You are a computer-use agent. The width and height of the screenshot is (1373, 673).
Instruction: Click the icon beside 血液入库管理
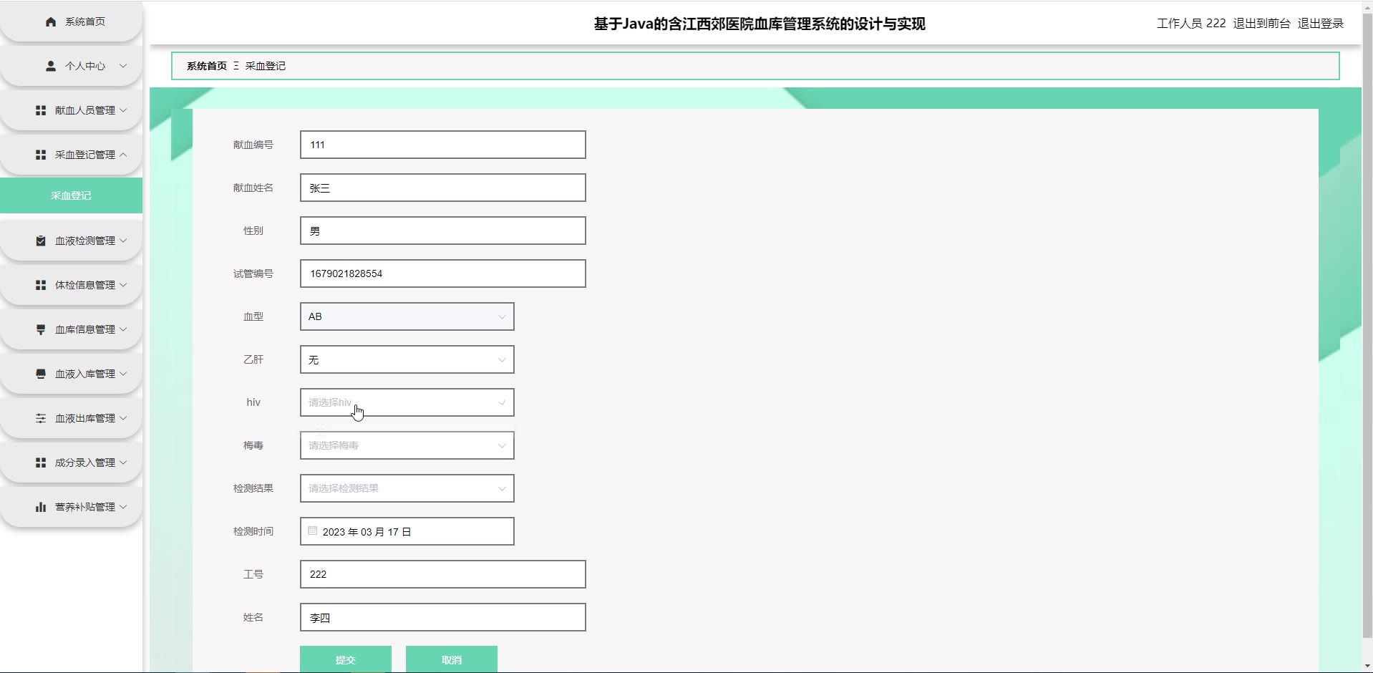[x=41, y=374]
